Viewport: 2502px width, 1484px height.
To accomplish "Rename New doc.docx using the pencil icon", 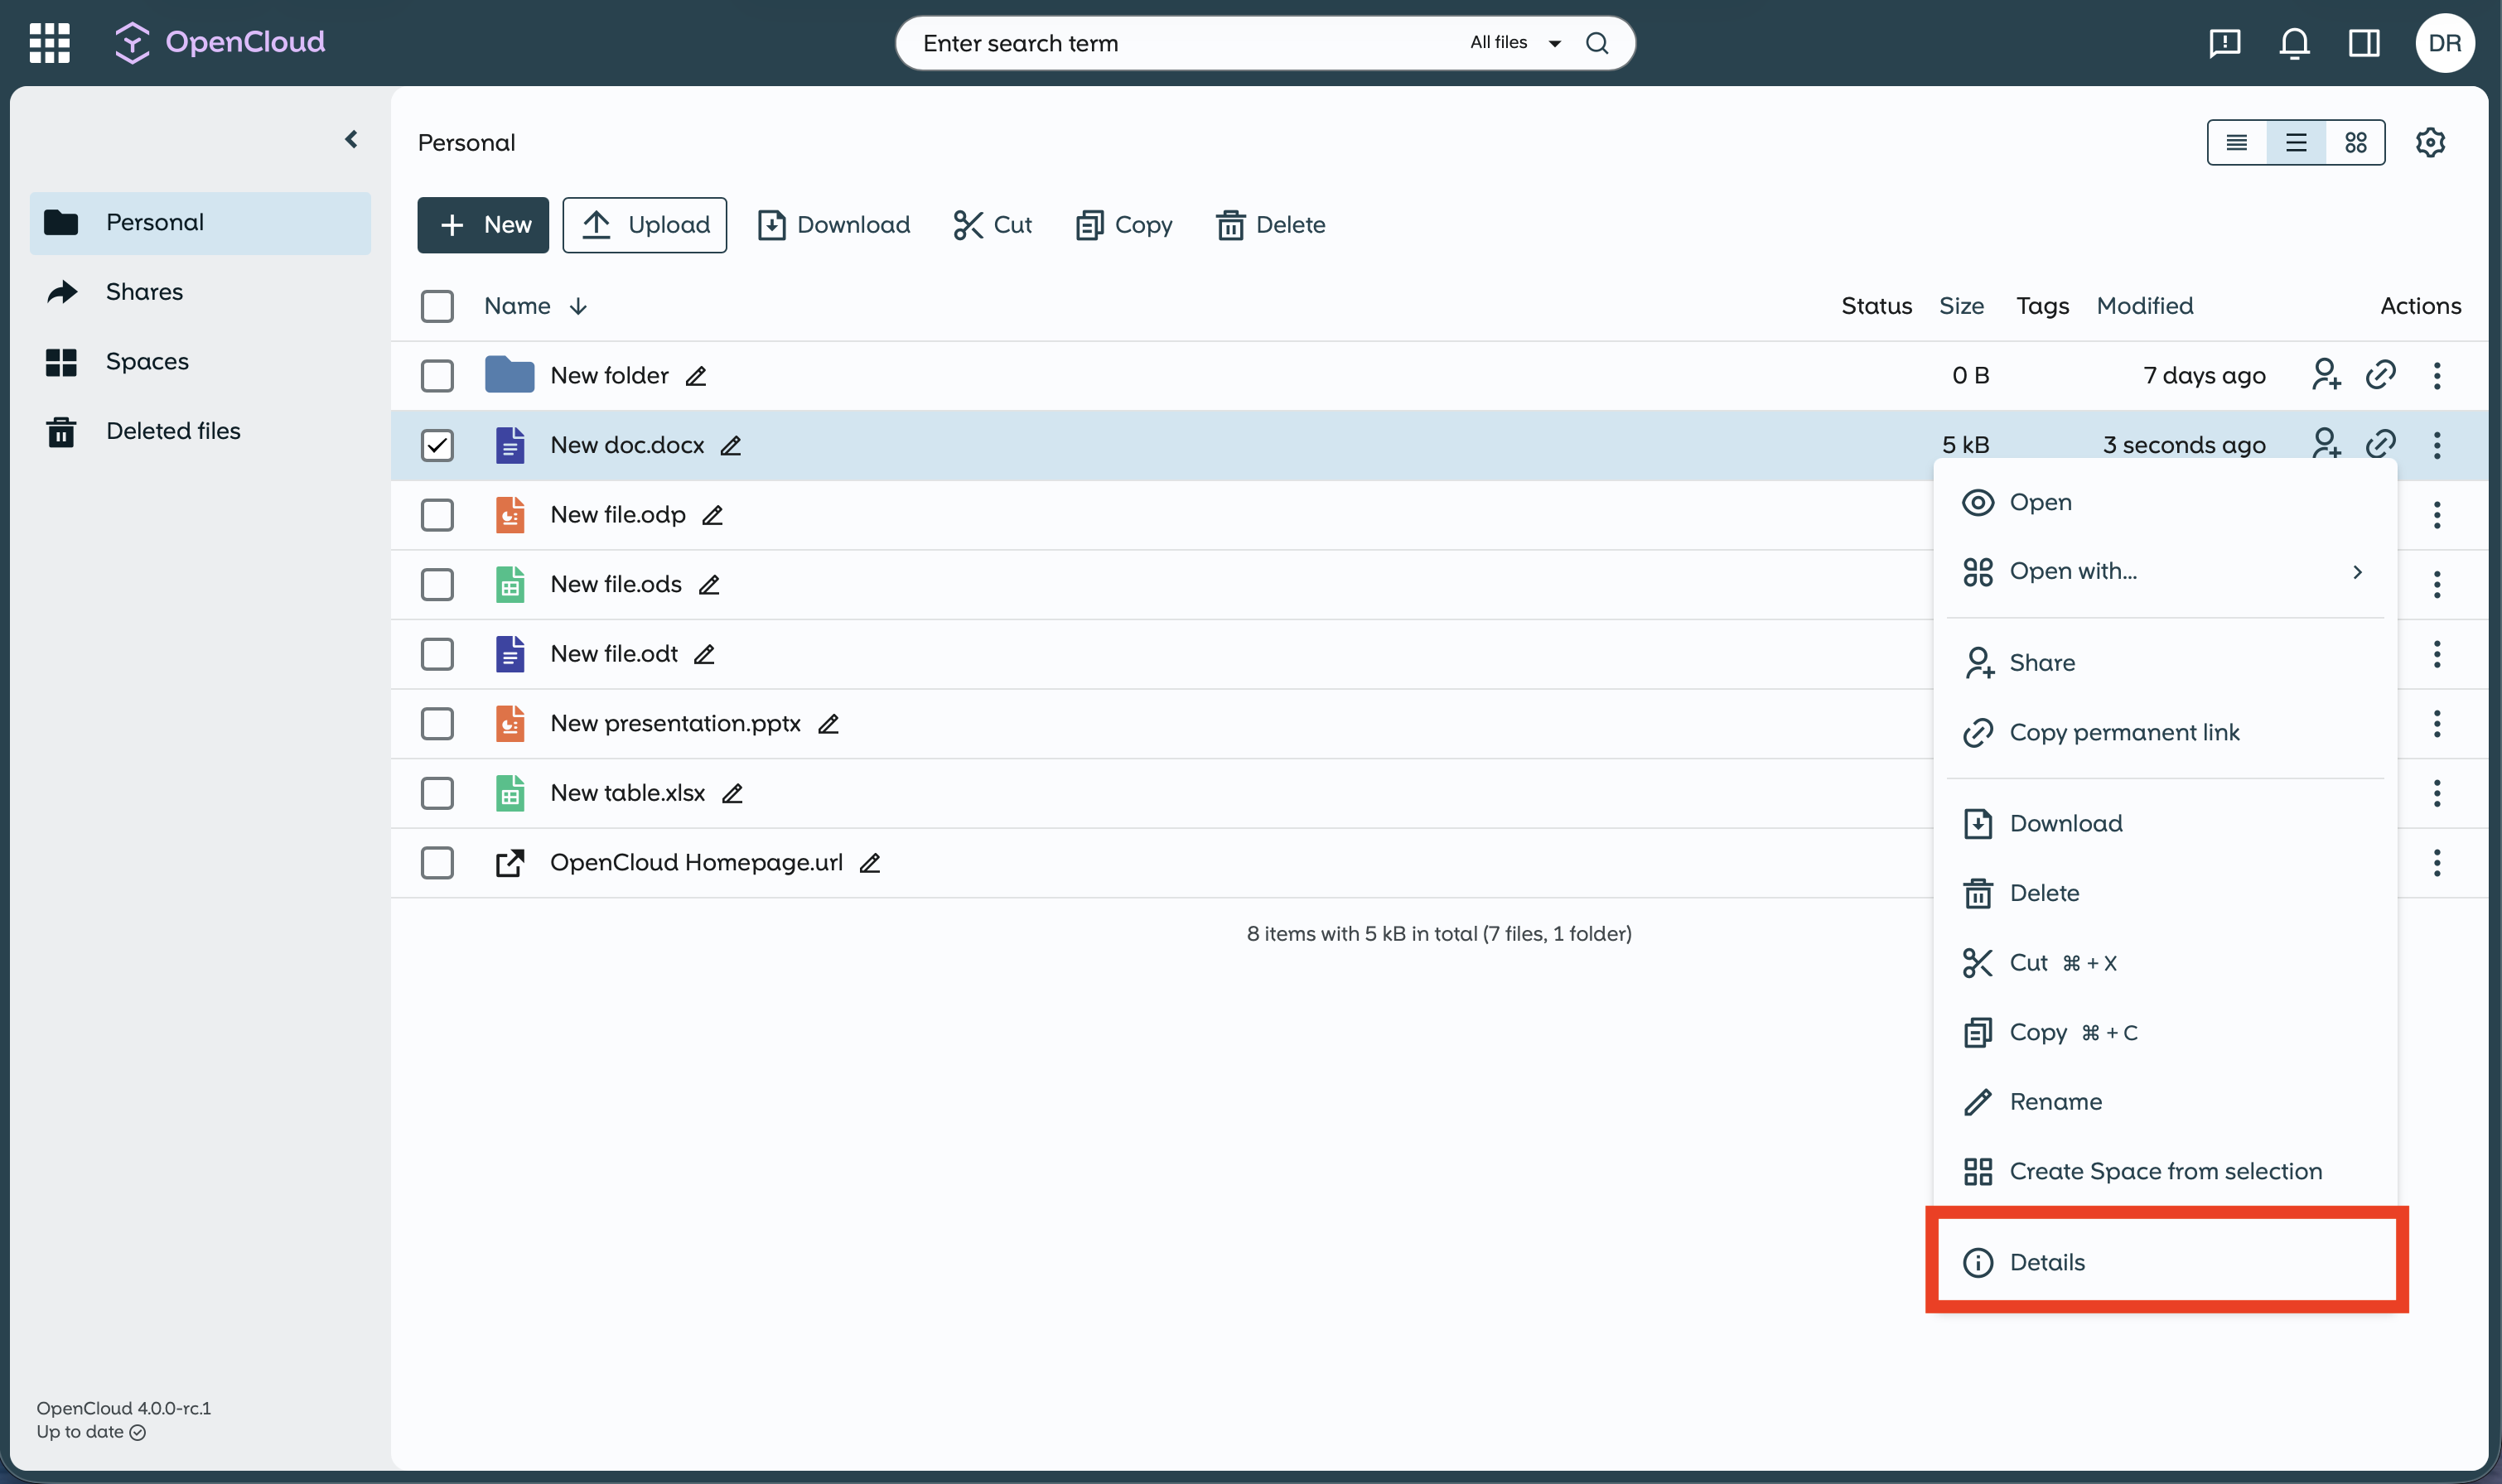I will point(729,445).
